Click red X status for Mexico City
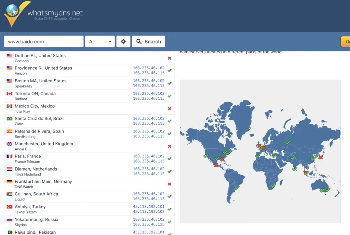350x235 pixels. [170, 109]
